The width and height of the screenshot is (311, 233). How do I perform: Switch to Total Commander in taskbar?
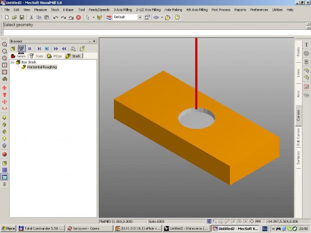41,228
